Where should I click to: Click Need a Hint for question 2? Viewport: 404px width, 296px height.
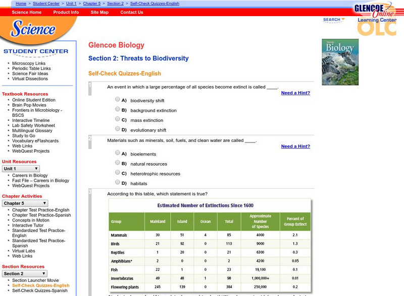295,146
